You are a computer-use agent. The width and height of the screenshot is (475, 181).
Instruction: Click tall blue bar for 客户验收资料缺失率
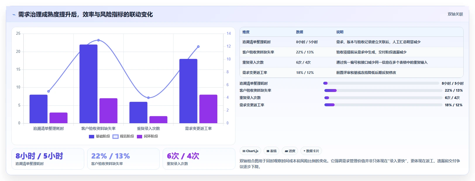[x=88, y=84]
